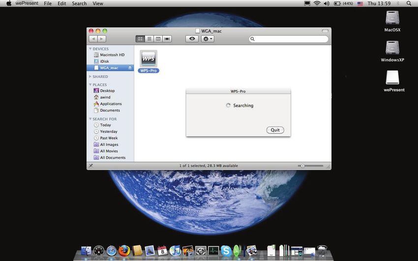This screenshot has height=261, width=418.
Task: Eject the WGA_mac volume
Action: coord(130,68)
